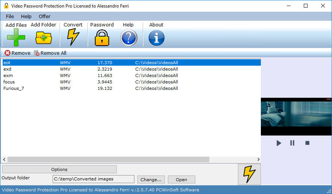The image size is (332, 194).
Task: Open the Password padlock tool
Action: point(102,38)
